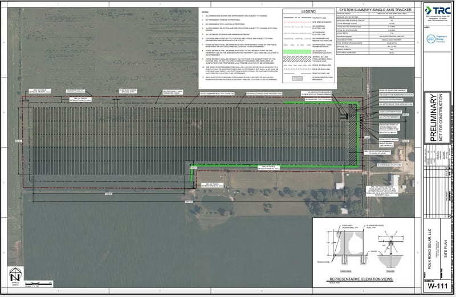This screenshot has height=297, width=456.
Task: Click the NOTES heading
Action: (205, 12)
